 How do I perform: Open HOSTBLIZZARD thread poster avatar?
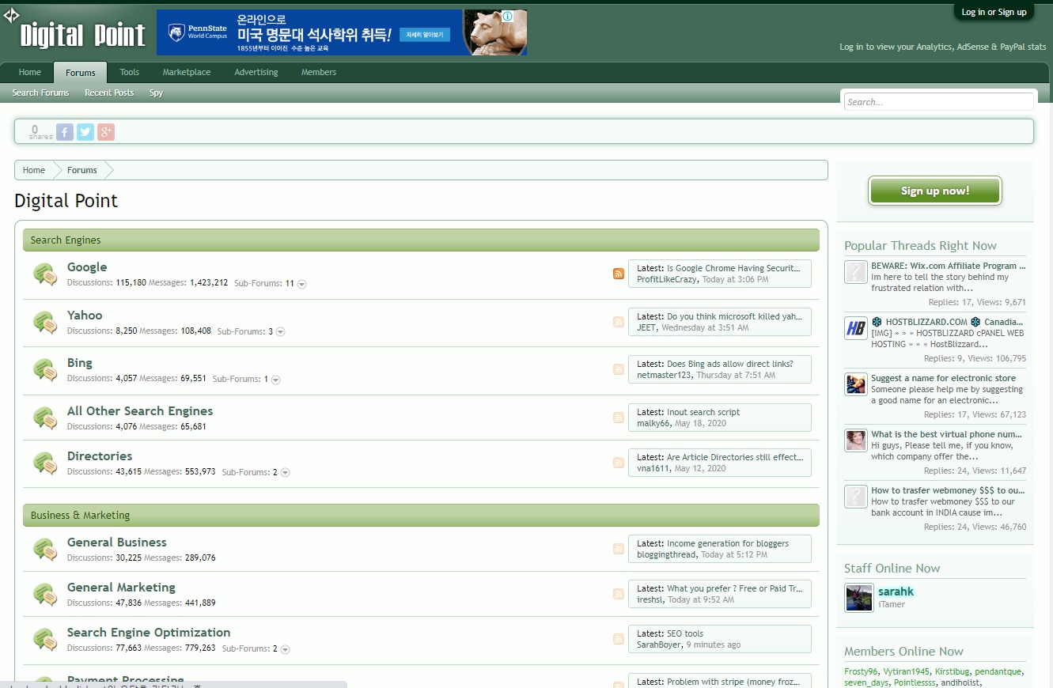coord(855,328)
